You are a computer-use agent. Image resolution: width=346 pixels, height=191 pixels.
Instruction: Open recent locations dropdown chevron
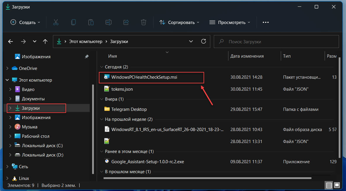(x=35, y=42)
